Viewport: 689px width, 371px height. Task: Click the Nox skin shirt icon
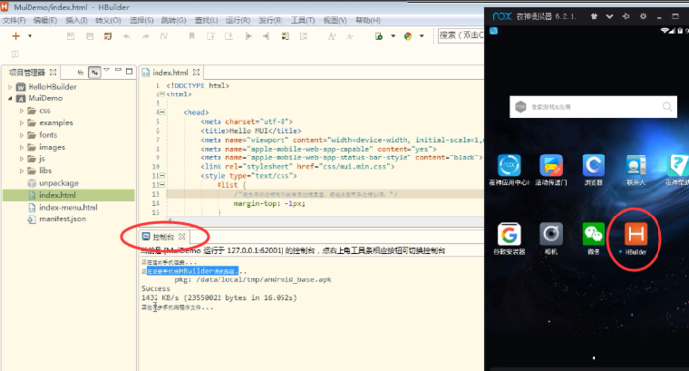tap(595, 16)
